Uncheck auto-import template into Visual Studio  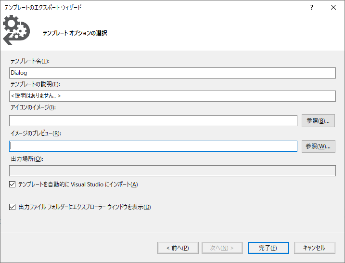(13, 184)
